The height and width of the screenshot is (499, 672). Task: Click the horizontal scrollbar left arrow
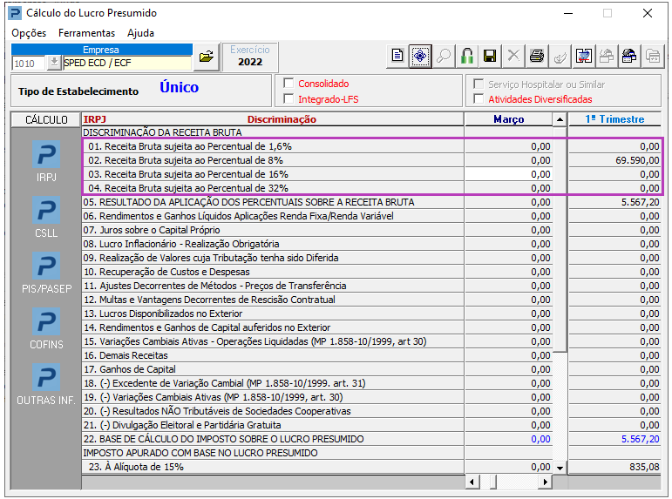click(x=472, y=482)
